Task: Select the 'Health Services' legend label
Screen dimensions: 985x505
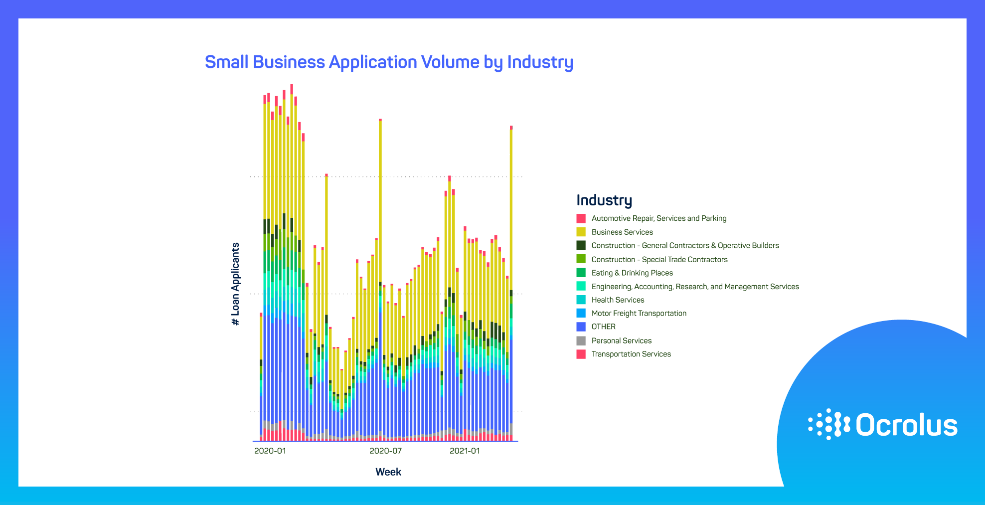Action: (618, 300)
